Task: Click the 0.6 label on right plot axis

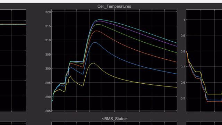Action: point(183,83)
